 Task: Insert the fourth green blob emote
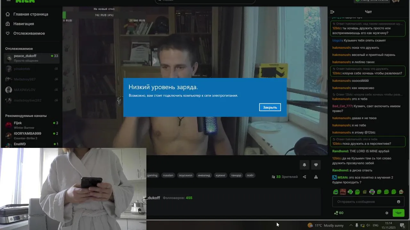point(357,192)
